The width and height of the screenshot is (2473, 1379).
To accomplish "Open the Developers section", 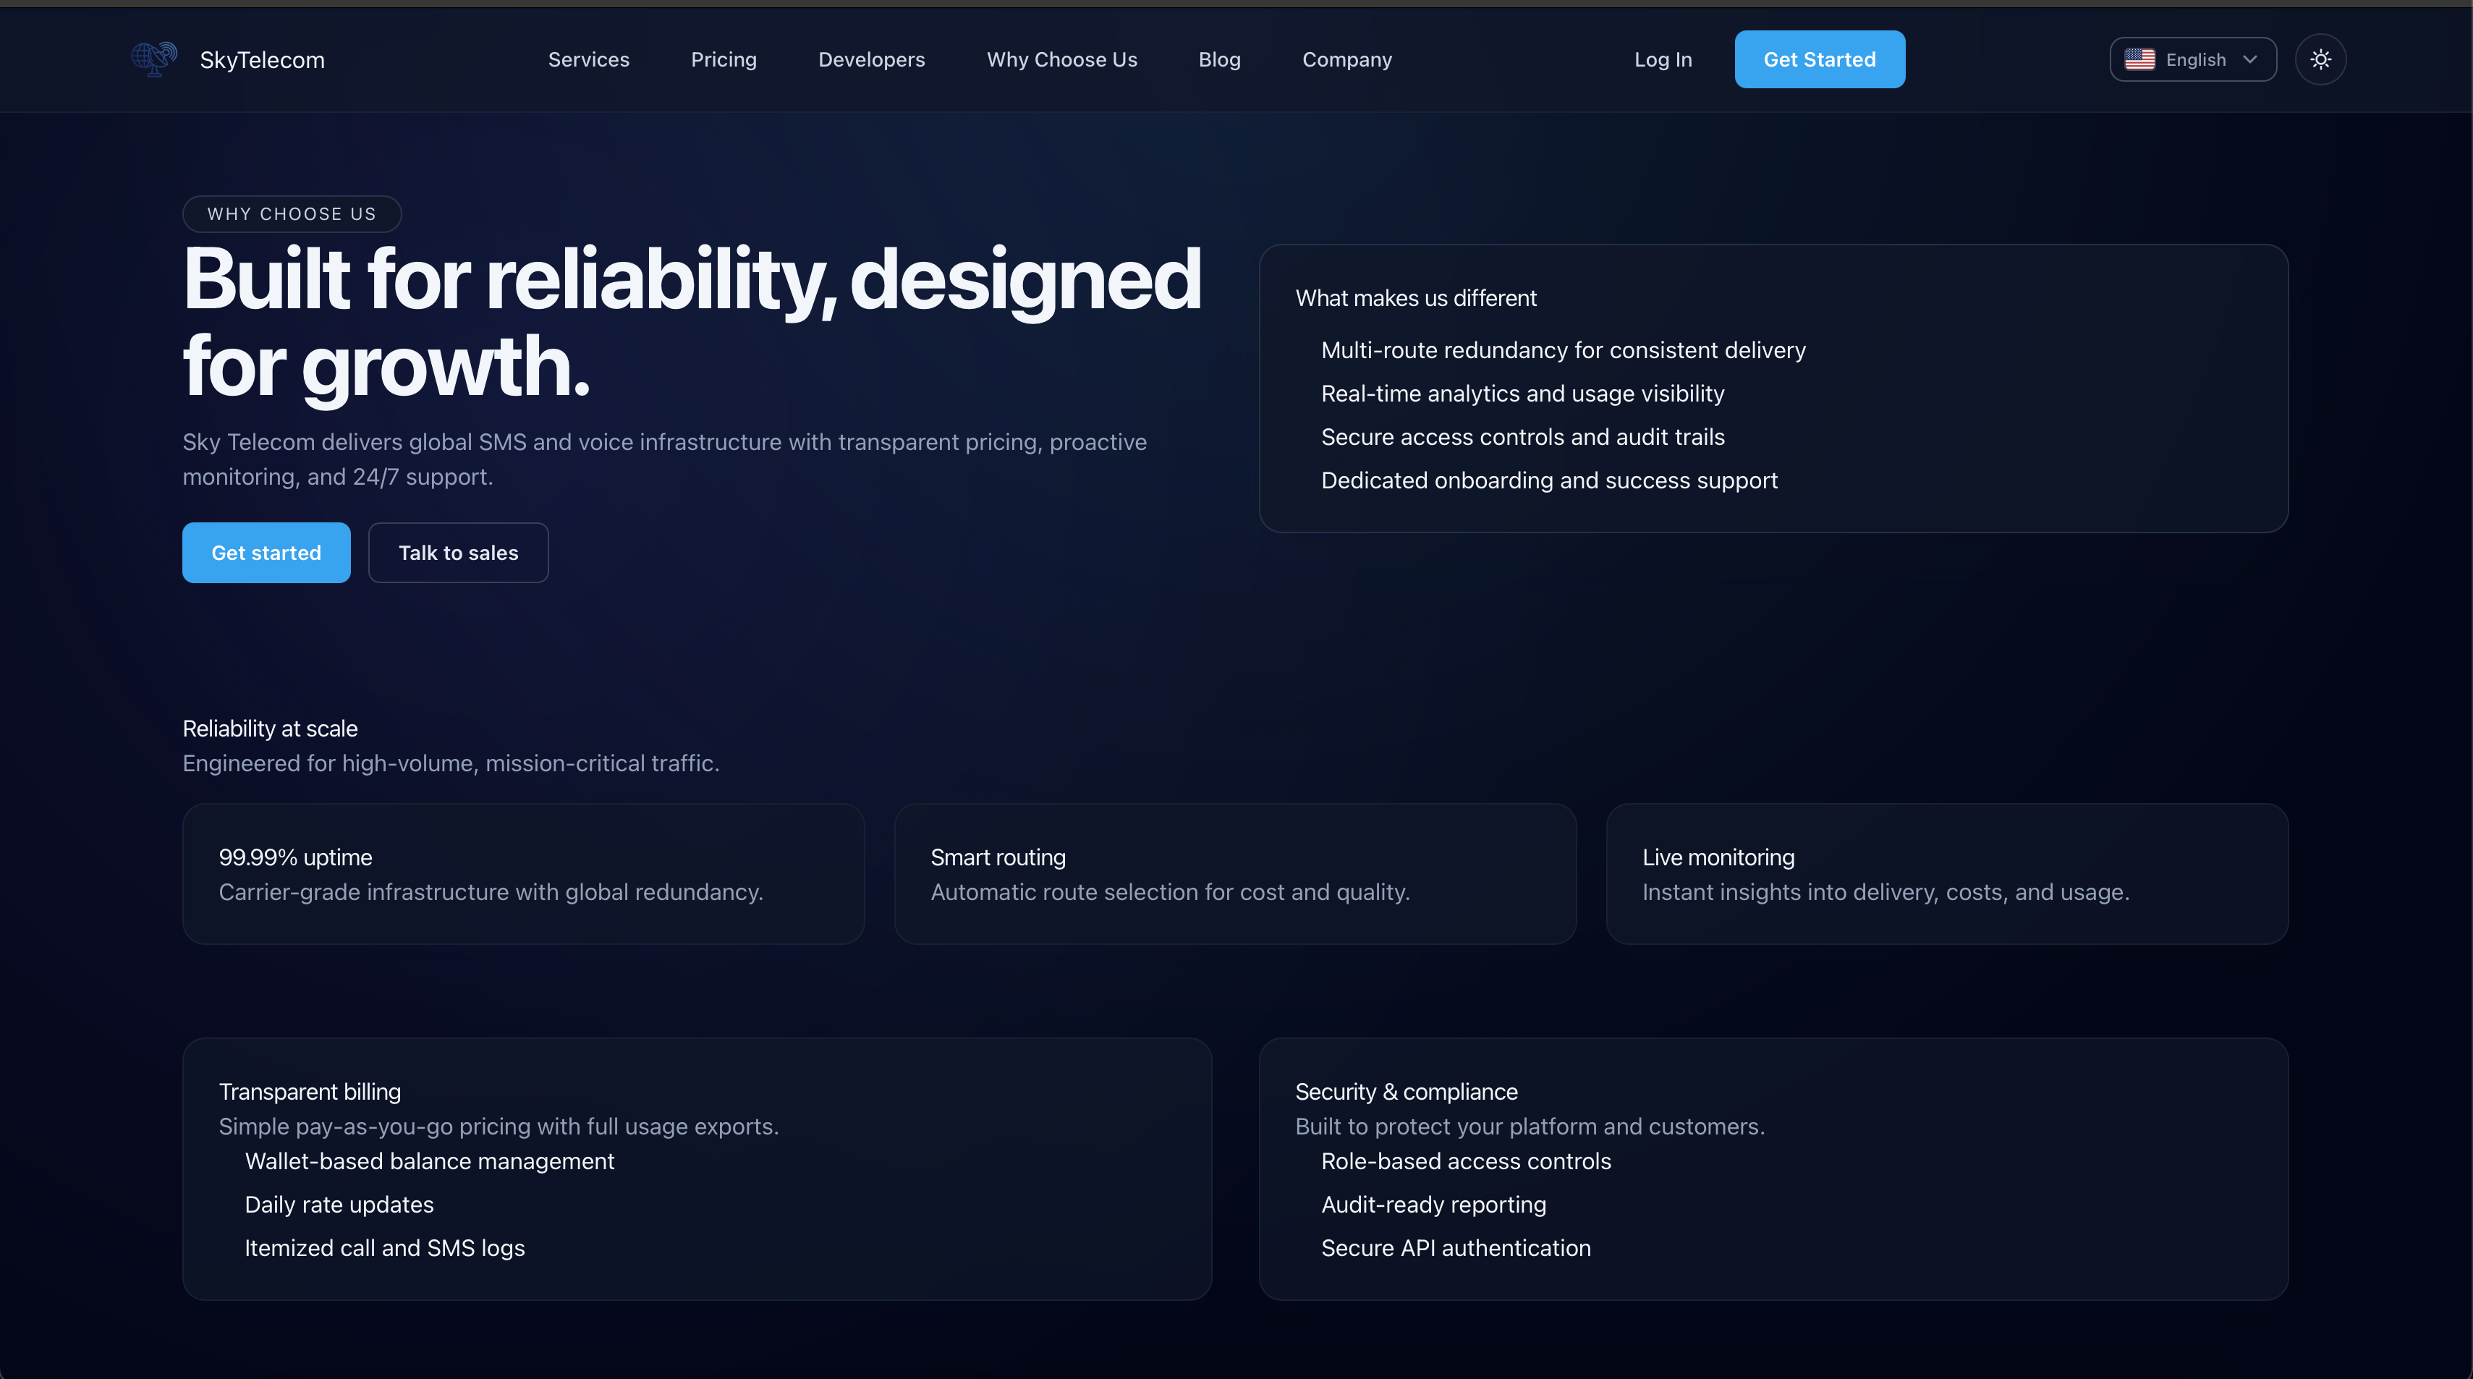I will 872,59.
